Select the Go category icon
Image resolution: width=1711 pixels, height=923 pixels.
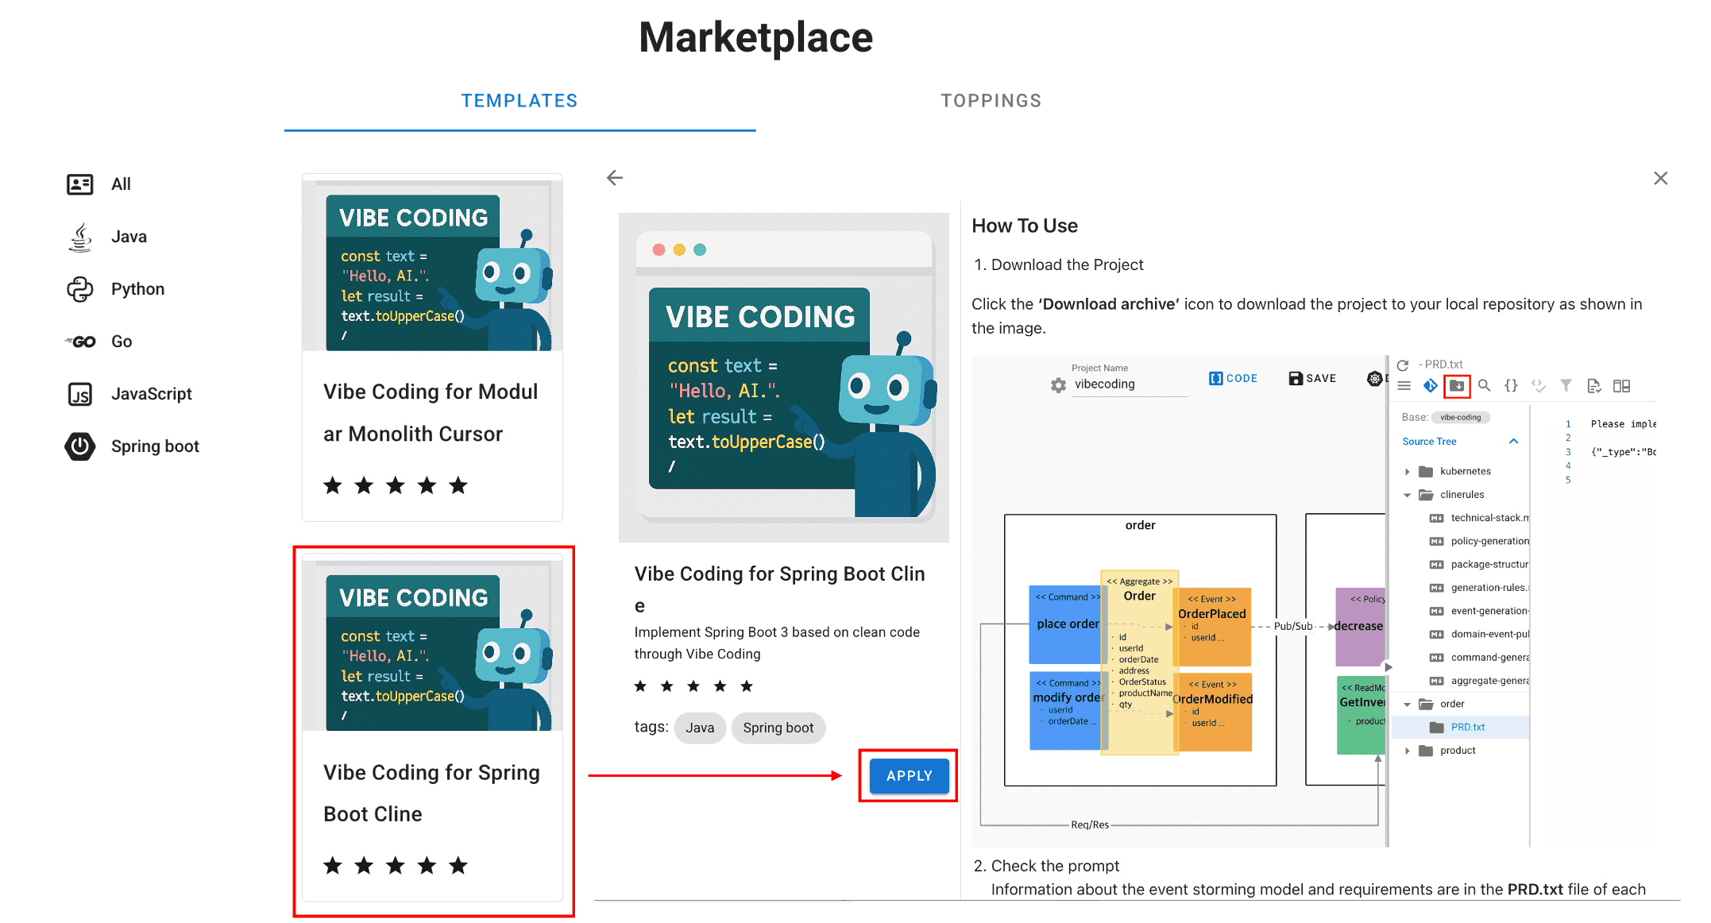(x=80, y=342)
